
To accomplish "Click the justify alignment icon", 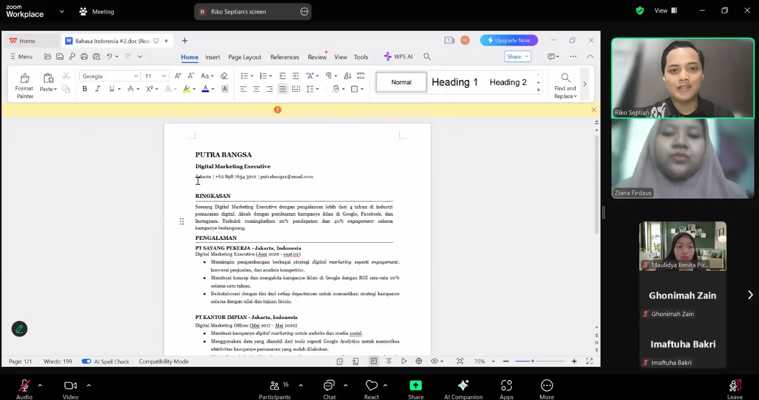I will pos(283,89).
